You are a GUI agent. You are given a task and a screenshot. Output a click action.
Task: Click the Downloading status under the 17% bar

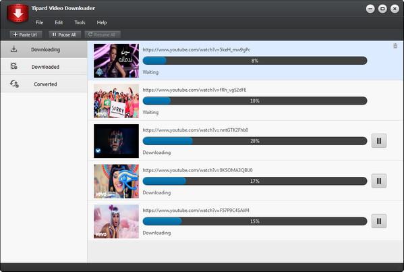(156, 192)
